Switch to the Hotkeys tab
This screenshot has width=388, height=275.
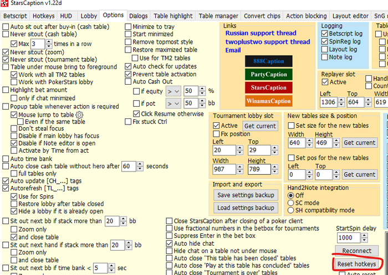coord(44,16)
